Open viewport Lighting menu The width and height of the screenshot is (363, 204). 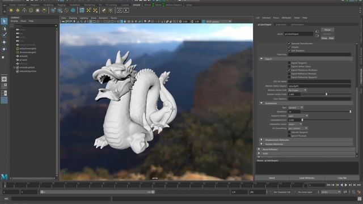(84, 18)
